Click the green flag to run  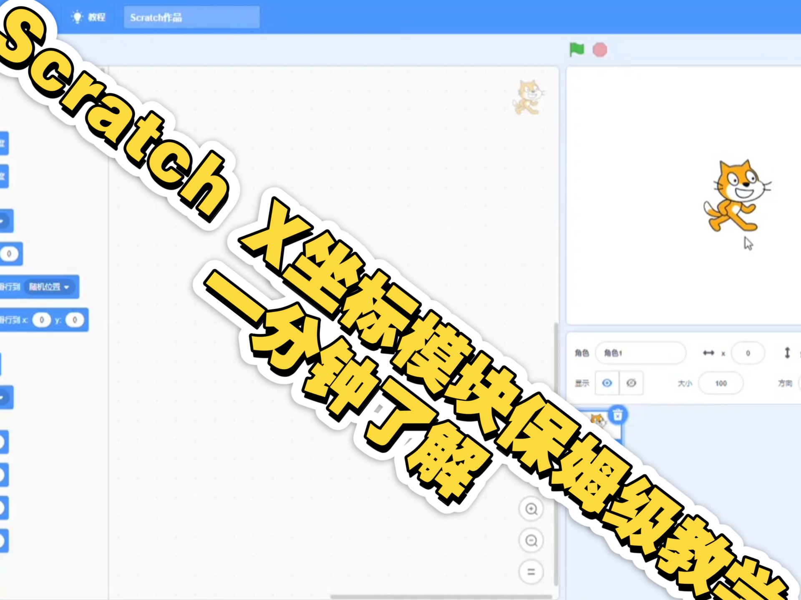[577, 50]
